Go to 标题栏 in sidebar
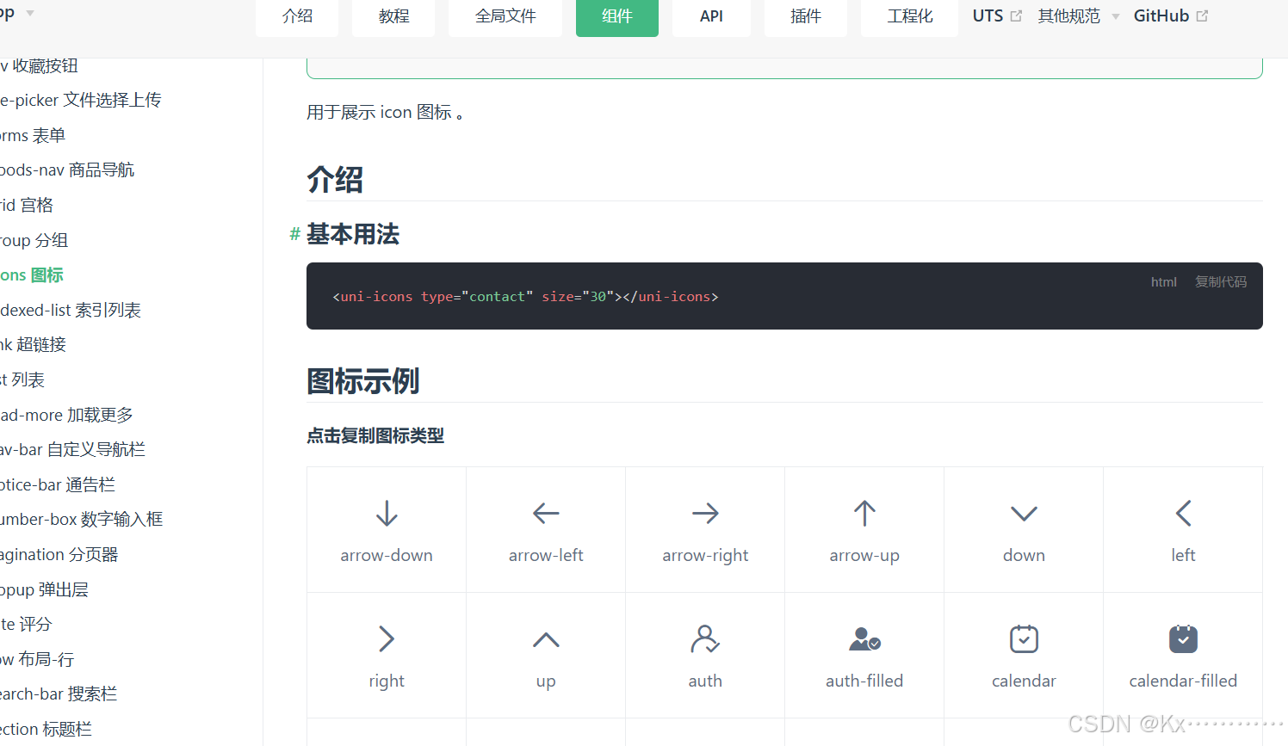This screenshot has height=746, width=1288. [46, 729]
